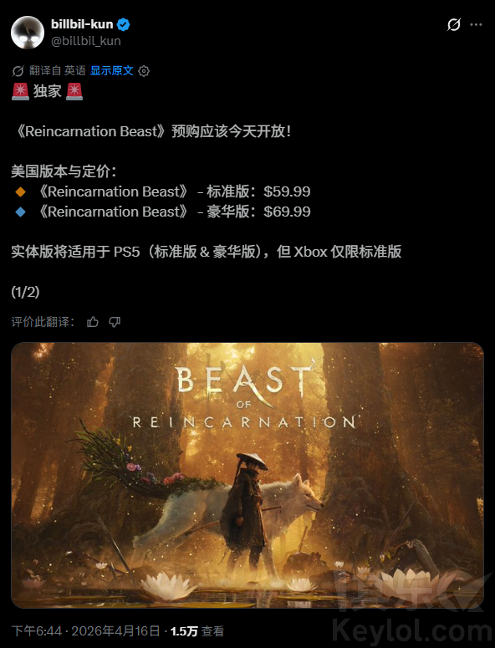Click the translated-from Grok icon
495x648 pixels.
(x=18, y=71)
